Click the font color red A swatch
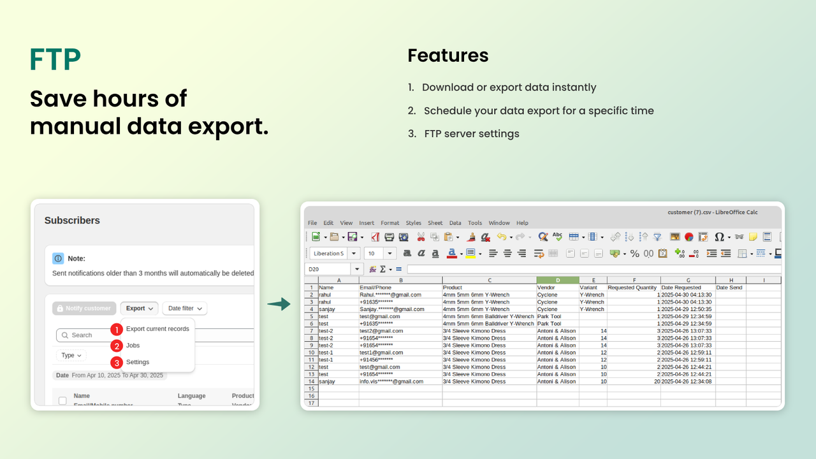This screenshot has height=459, width=816. 451,253
